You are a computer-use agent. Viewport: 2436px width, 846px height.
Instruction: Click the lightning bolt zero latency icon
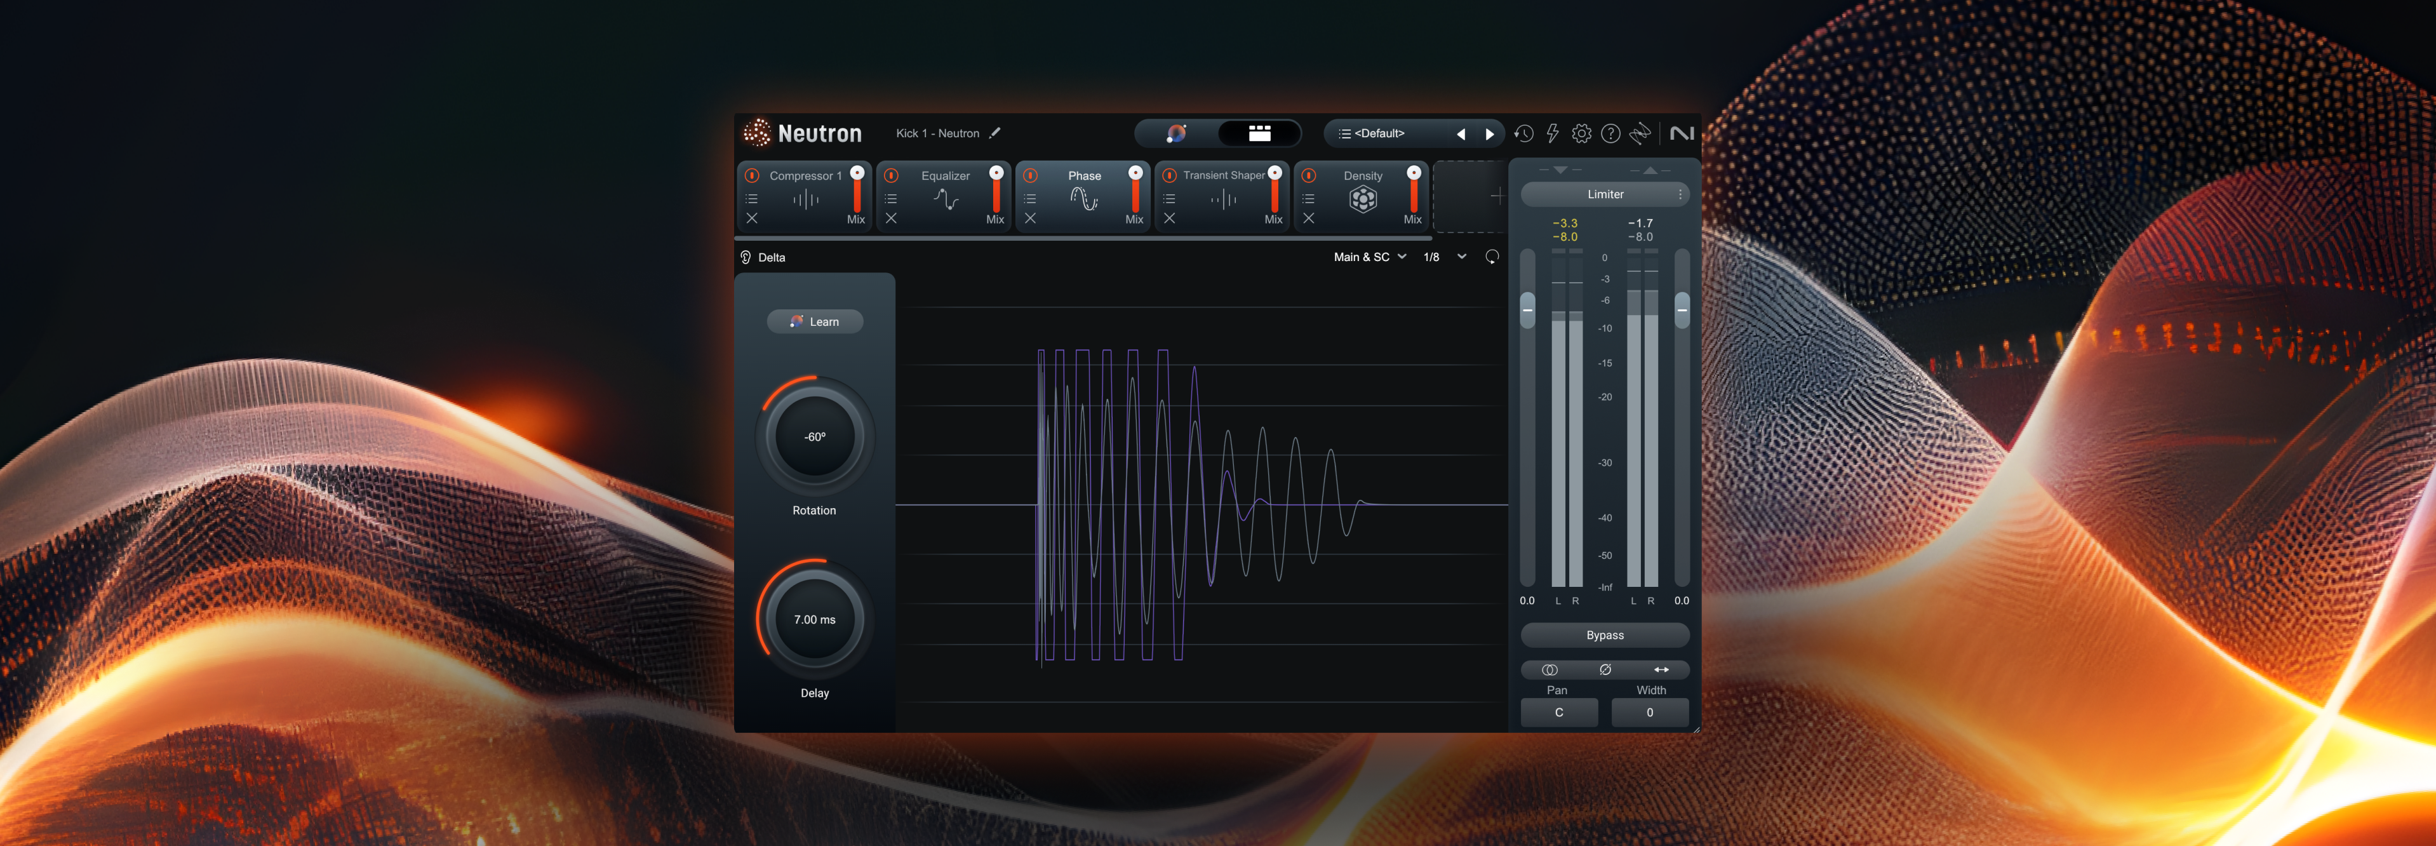(1552, 133)
